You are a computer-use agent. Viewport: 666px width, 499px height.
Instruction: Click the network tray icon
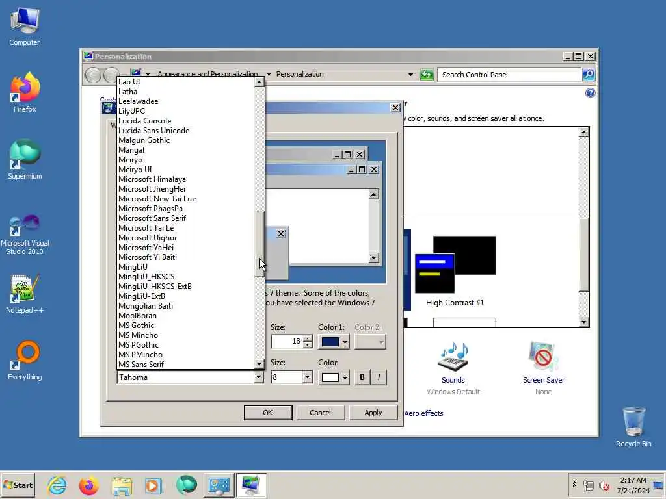pos(589,485)
